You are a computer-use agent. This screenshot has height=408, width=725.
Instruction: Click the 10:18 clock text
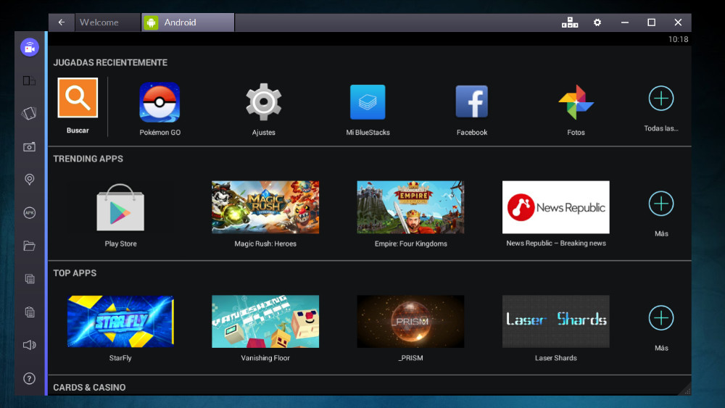click(x=679, y=39)
